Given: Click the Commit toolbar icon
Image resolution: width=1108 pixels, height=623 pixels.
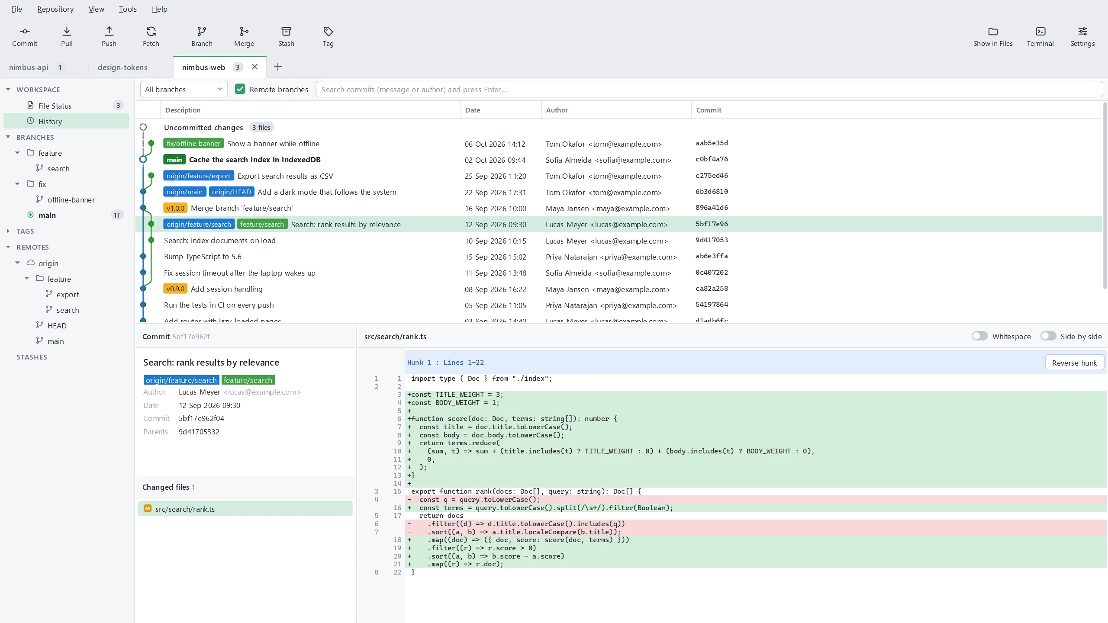Looking at the screenshot, I should 25,31.
